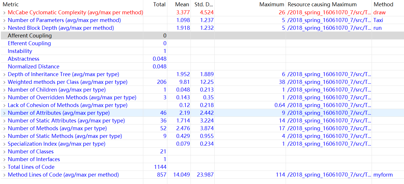Expand Specialization Index row

(x=4, y=144)
